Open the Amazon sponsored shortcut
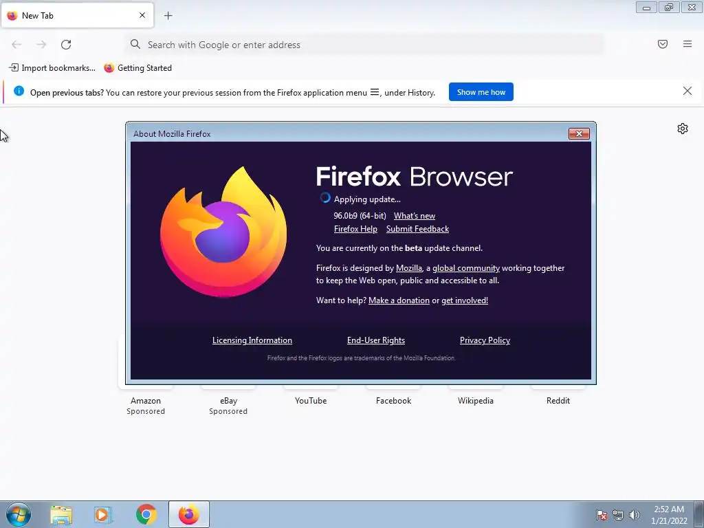The image size is (704, 528). 146,401
